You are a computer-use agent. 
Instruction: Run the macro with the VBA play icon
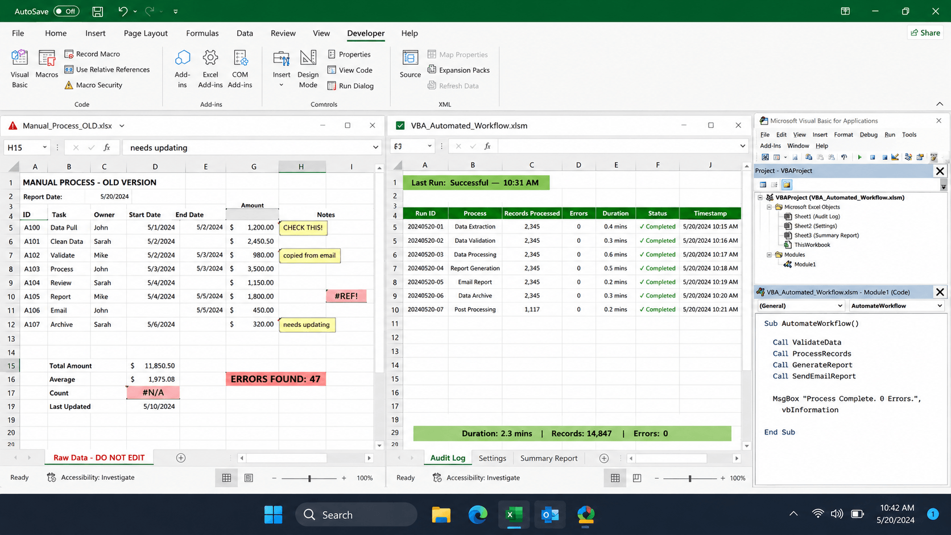[x=859, y=157]
